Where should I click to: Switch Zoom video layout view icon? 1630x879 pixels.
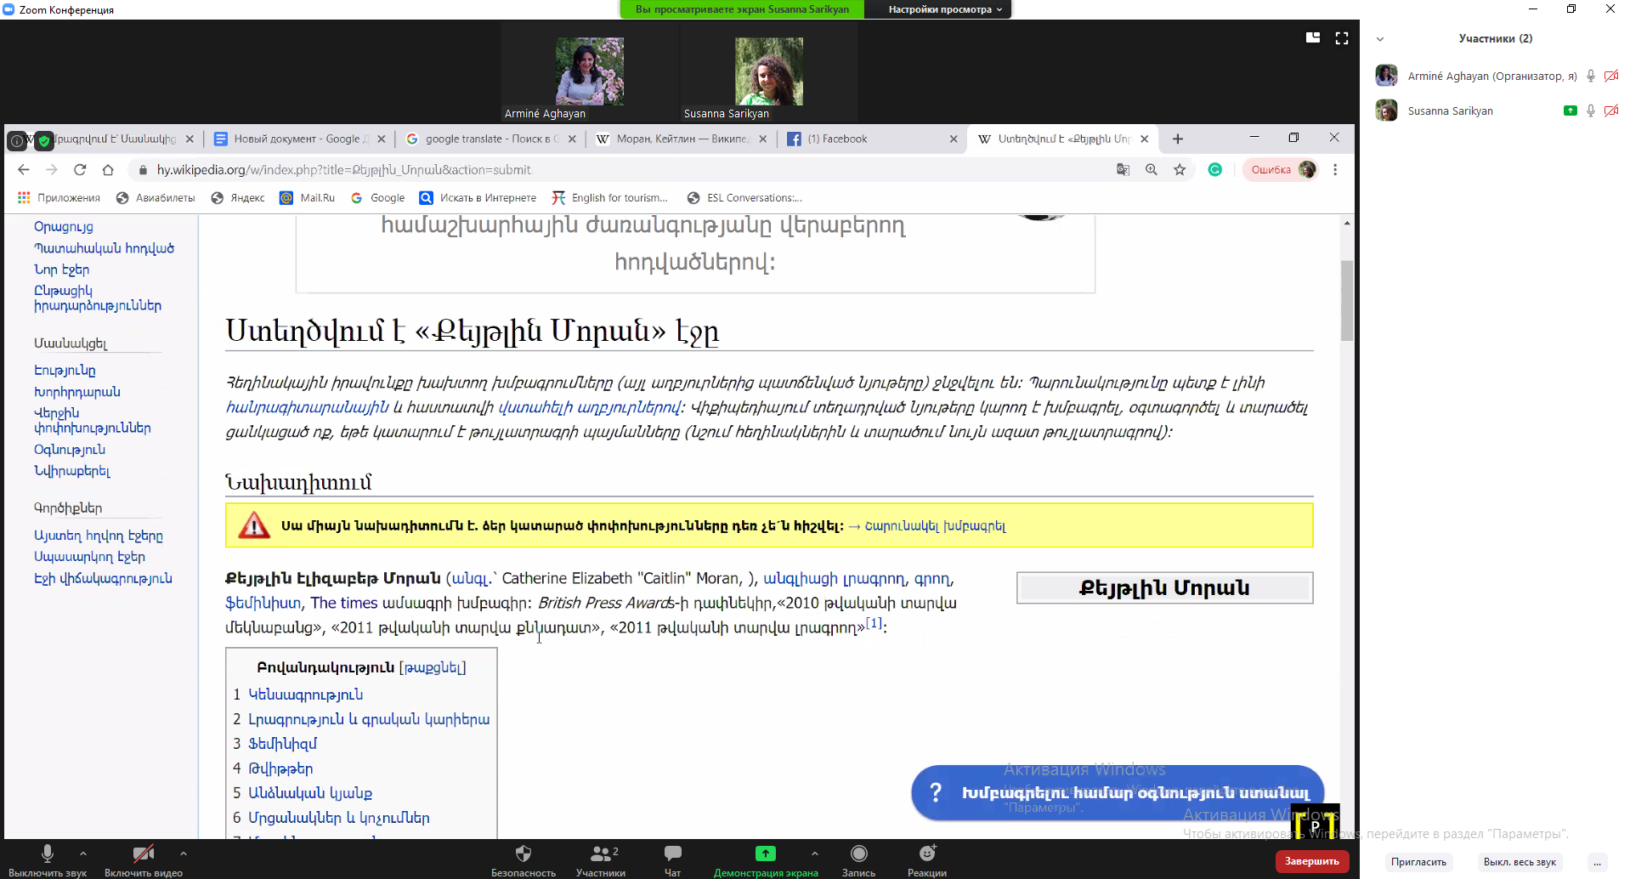click(x=1313, y=37)
